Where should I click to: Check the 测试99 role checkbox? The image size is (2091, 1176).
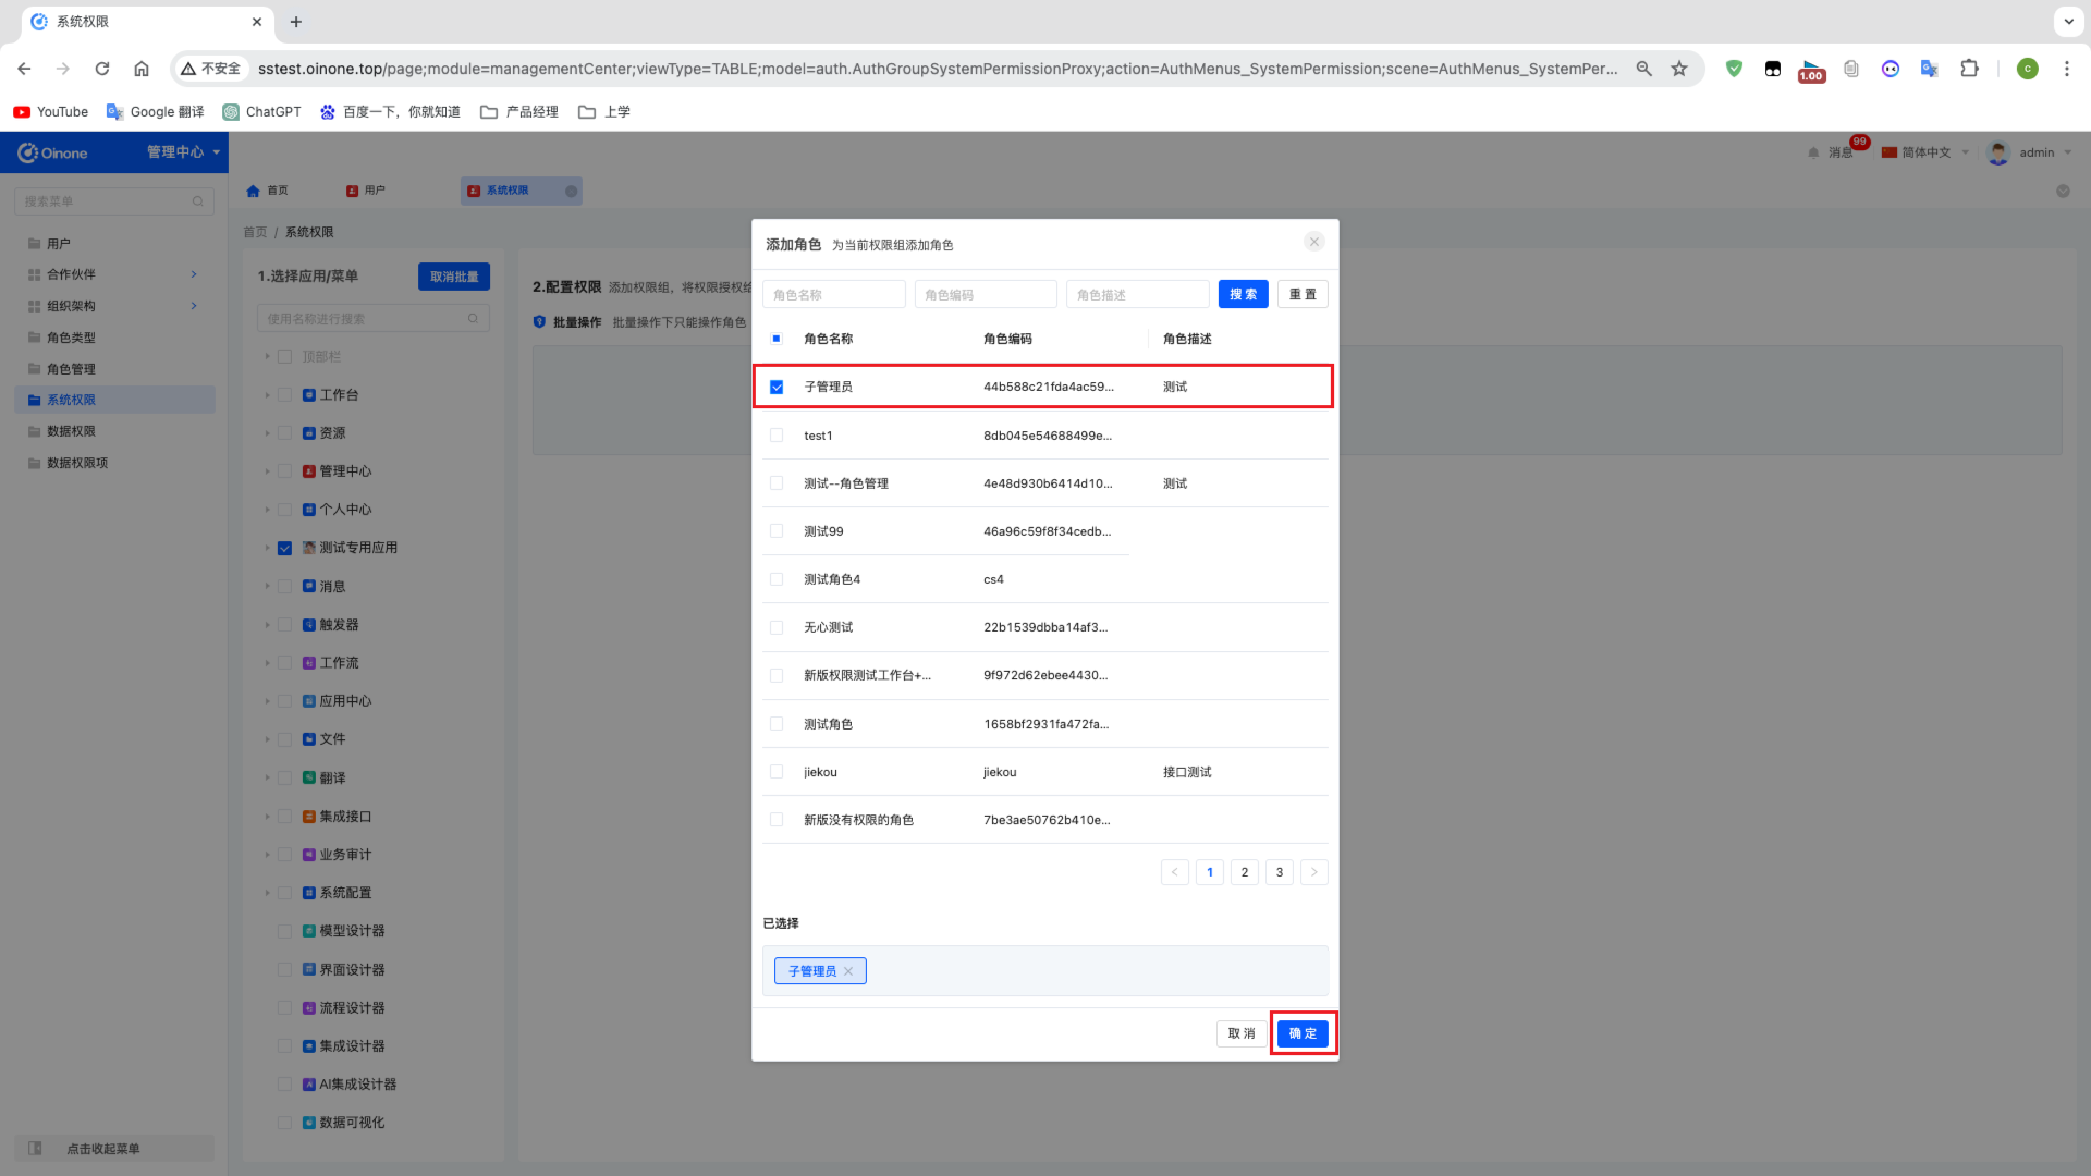[777, 531]
